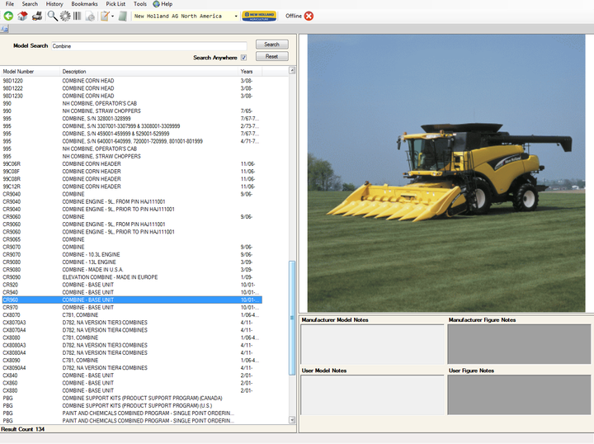Screen dimensions: 594x444
Task: Select PBG COMBINE SUPPORT KITS (CANADA) row
Action: tap(131, 398)
